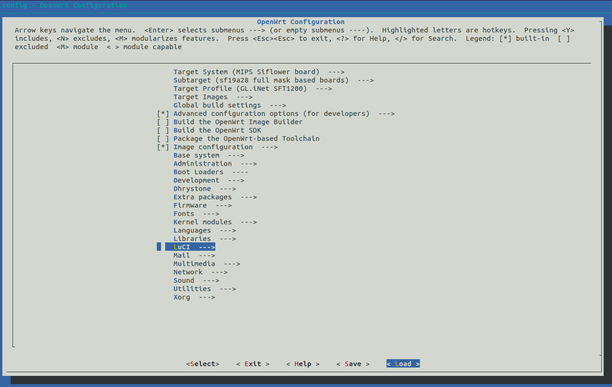
Task: Select the Utilities menu entry
Action: 204,289
